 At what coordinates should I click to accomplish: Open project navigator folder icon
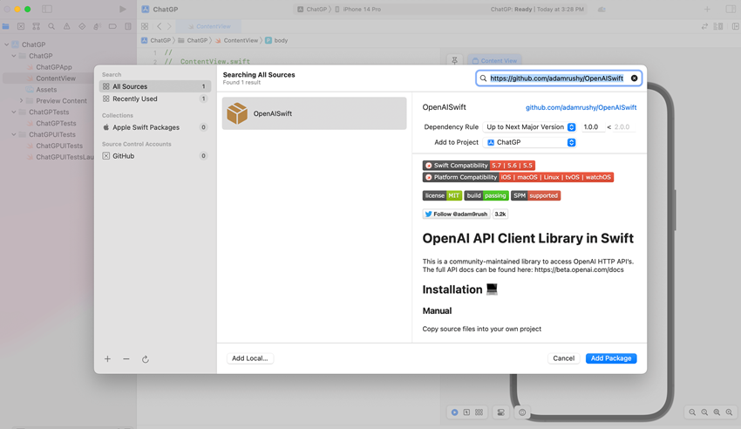[6, 26]
